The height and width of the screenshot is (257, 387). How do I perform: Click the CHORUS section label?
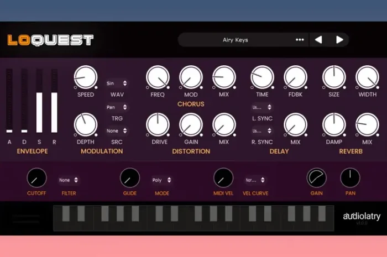[191, 104]
